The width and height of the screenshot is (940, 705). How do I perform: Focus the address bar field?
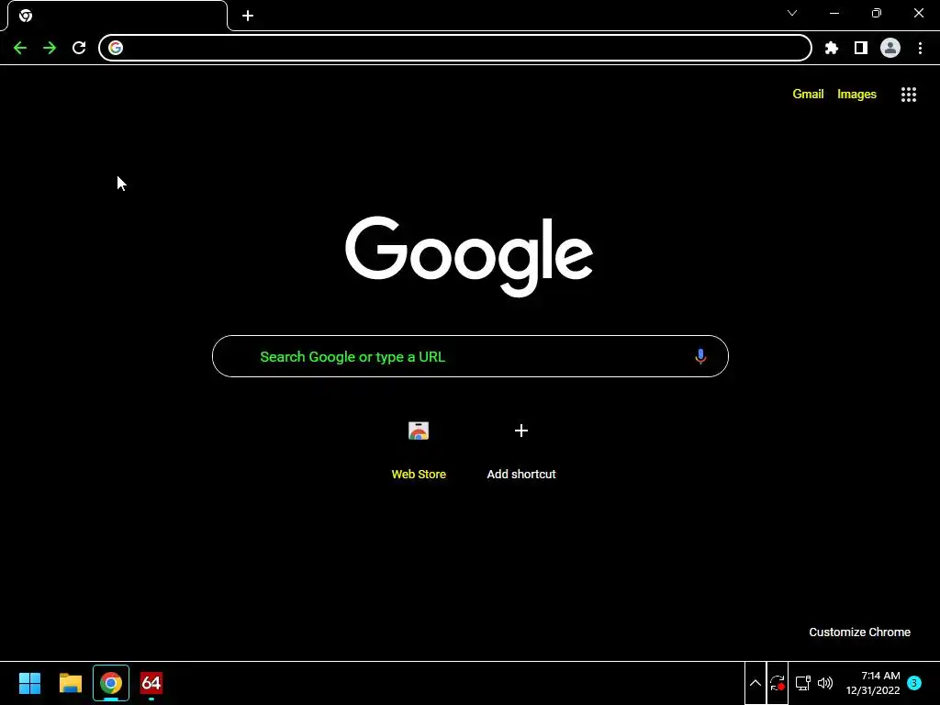(x=455, y=48)
